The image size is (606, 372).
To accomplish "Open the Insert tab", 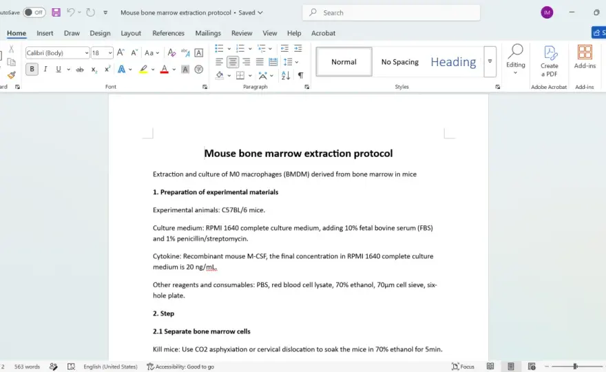I will tap(45, 33).
